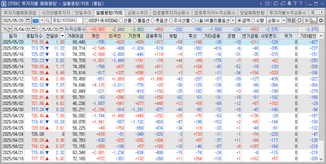
Task: Click the end date field 25/05/20
Action: point(49,30)
